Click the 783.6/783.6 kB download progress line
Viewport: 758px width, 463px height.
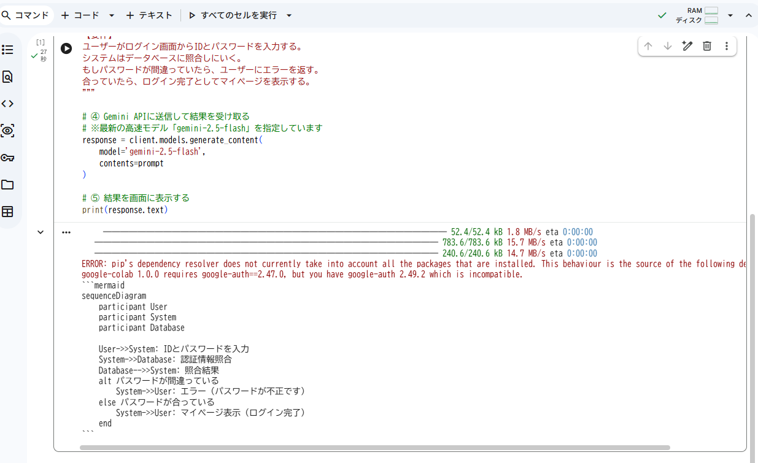point(346,242)
